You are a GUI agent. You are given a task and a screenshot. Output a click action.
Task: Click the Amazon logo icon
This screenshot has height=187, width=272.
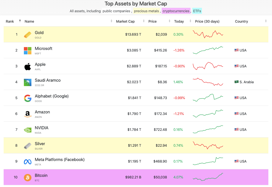click(x=28, y=114)
